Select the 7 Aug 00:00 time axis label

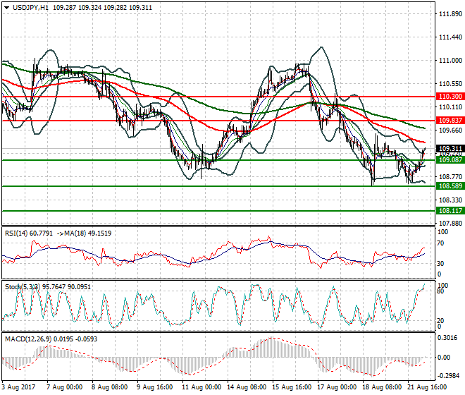click(64, 387)
